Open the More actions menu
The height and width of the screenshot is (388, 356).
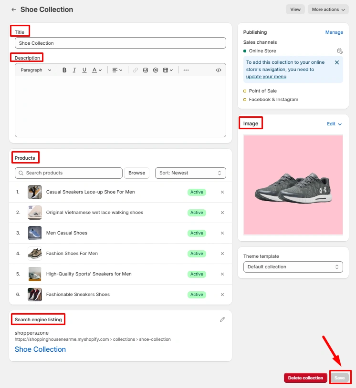click(328, 10)
